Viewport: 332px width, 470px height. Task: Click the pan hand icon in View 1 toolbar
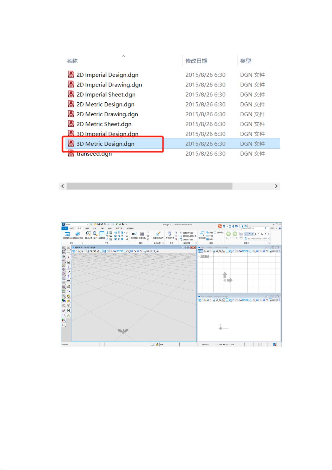click(x=108, y=251)
